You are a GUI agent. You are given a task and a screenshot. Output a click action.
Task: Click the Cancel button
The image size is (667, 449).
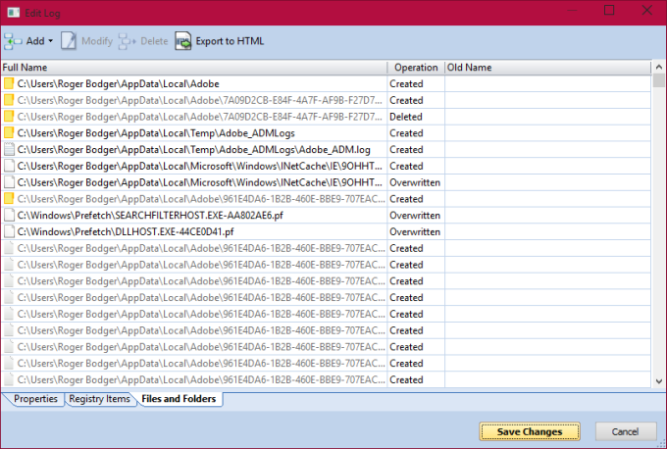[x=626, y=431]
